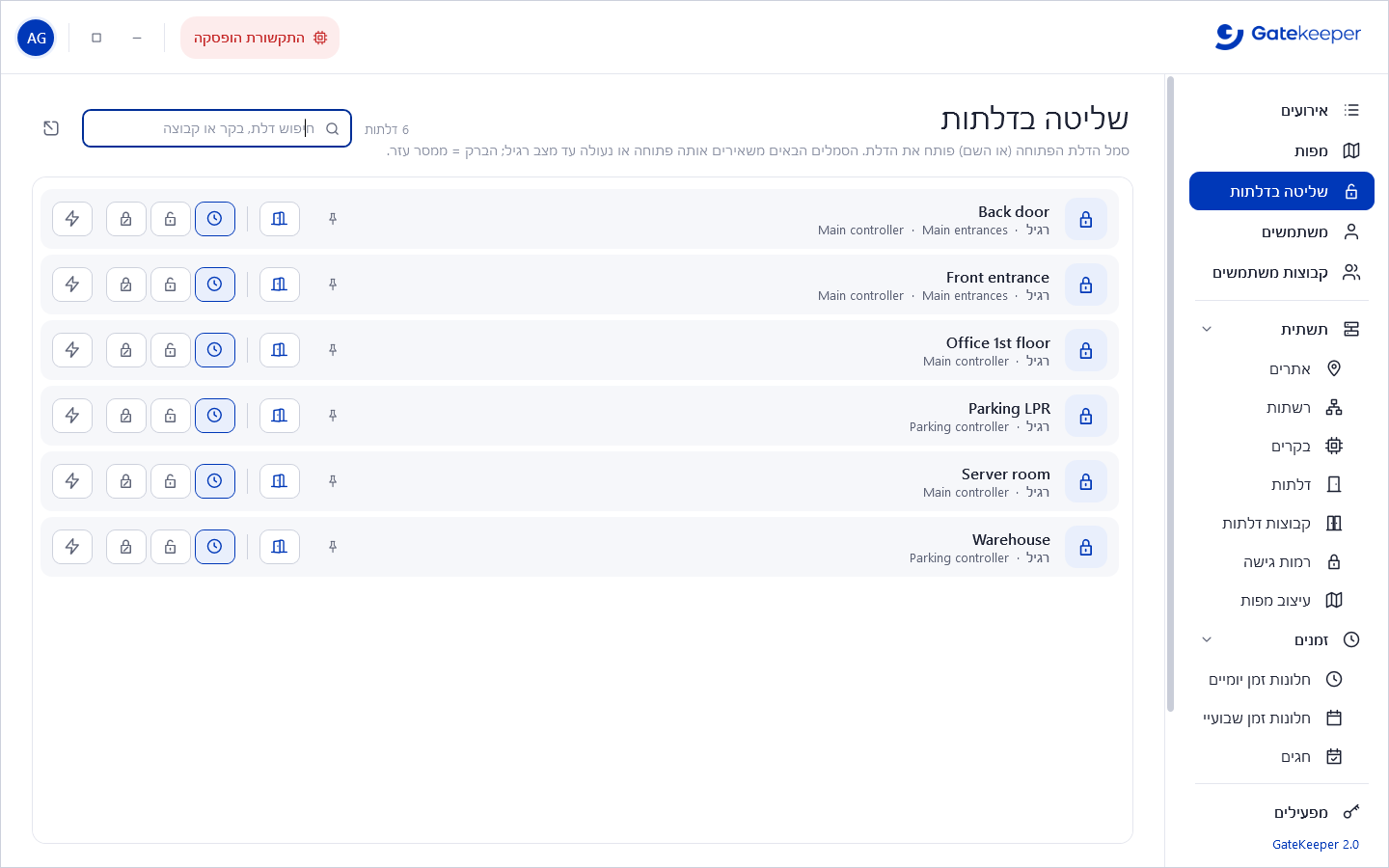Trigger the lightning relay for Server room
The image size is (1389, 868).
[x=72, y=481]
